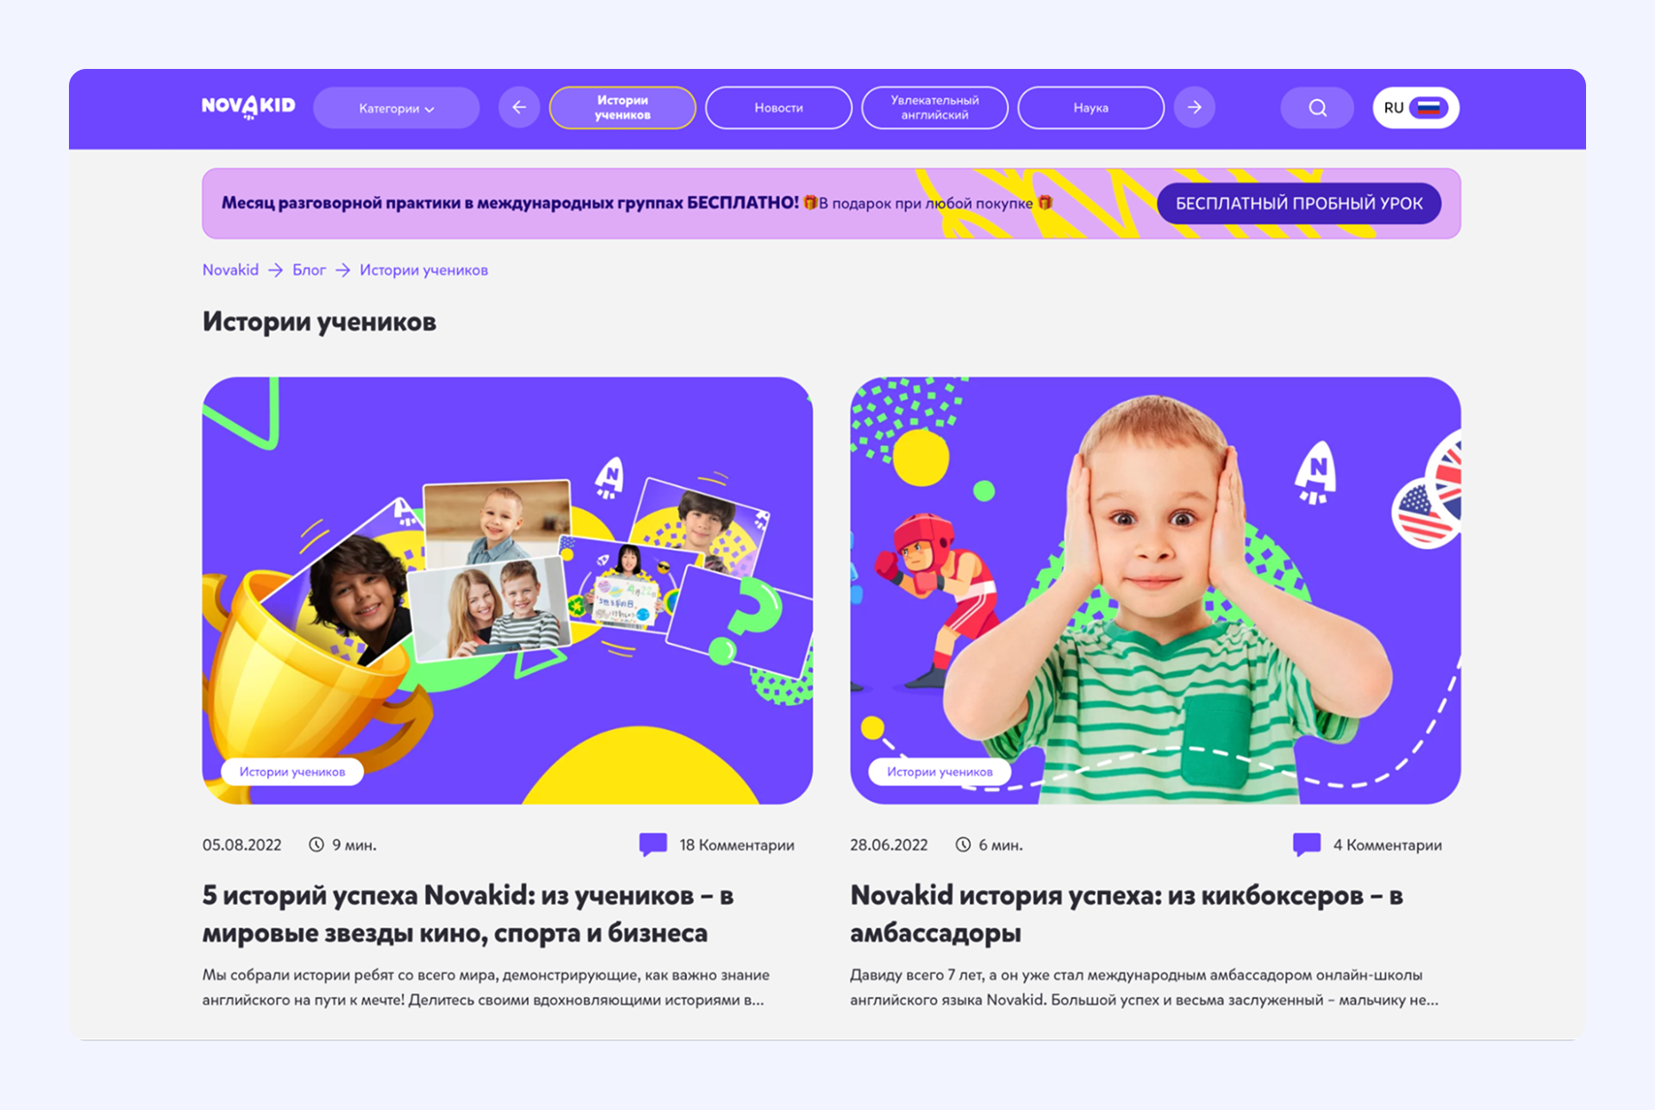Select the Наука category tab
The height and width of the screenshot is (1110, 1655).
[x=1090, y=108]
